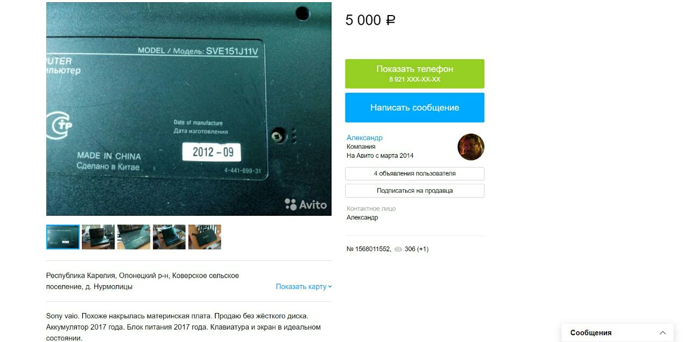Click the 5 000 ₽ price
Screen dimensions: 689x342
[370, 20]
